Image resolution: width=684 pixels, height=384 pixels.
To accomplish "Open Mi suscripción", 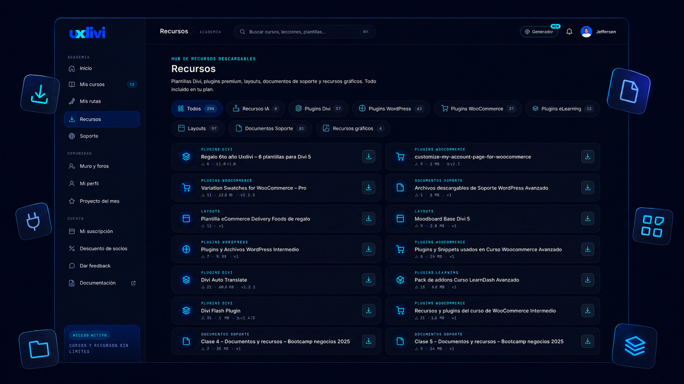I will (x=102, y=231).
